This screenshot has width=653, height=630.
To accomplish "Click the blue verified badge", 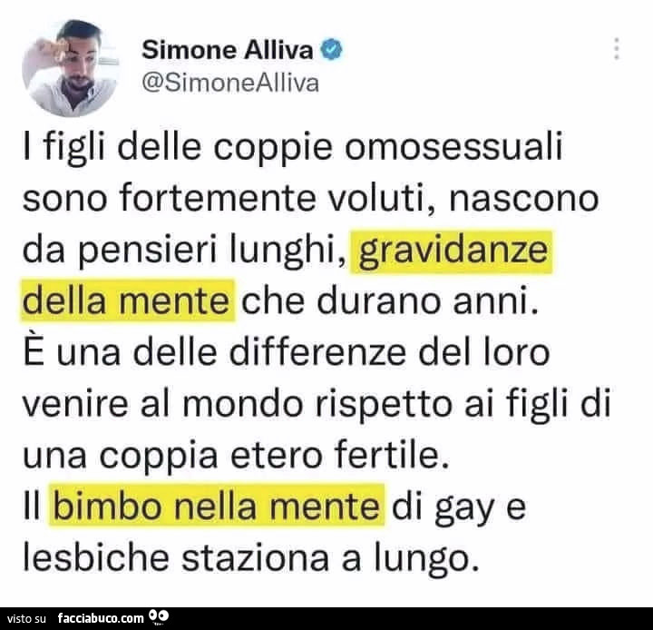I will [x=332, y=50].
